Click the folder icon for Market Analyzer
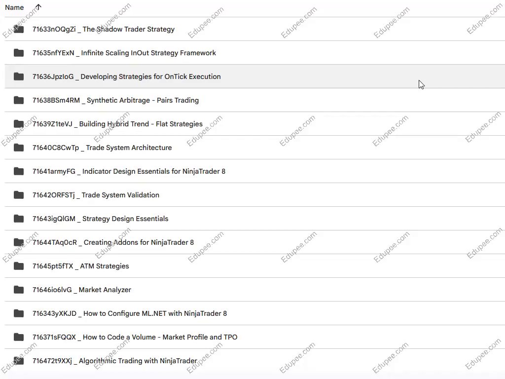This screenshot has height=379, width=505. click(19, 290)
